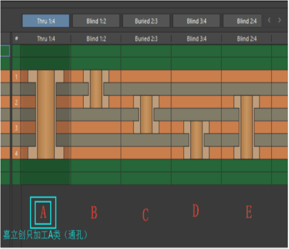Select copper layer row number 3
289x249 pixels.
(x=16, y=127)
